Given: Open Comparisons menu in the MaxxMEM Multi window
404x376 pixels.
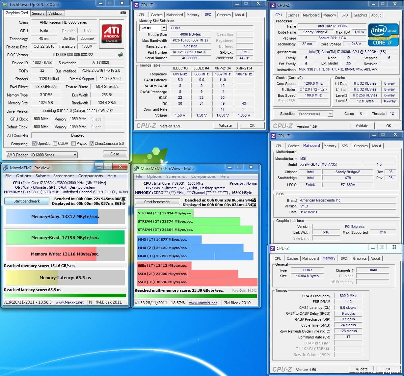Looking at the screenshot, I should click(203, 176).
